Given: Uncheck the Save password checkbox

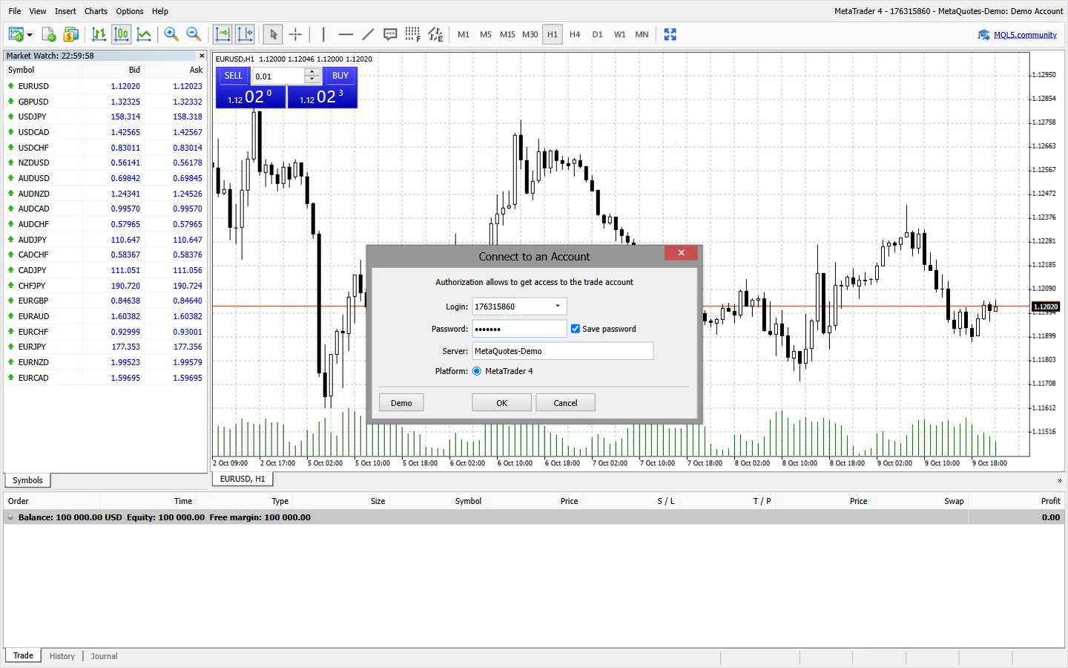Looking at the screenshot, I should point(576,329).
